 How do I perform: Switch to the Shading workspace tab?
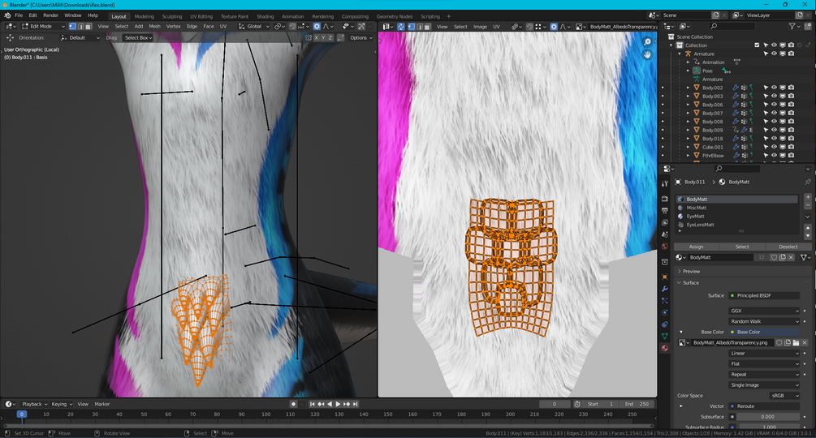(x=265, y=16)
